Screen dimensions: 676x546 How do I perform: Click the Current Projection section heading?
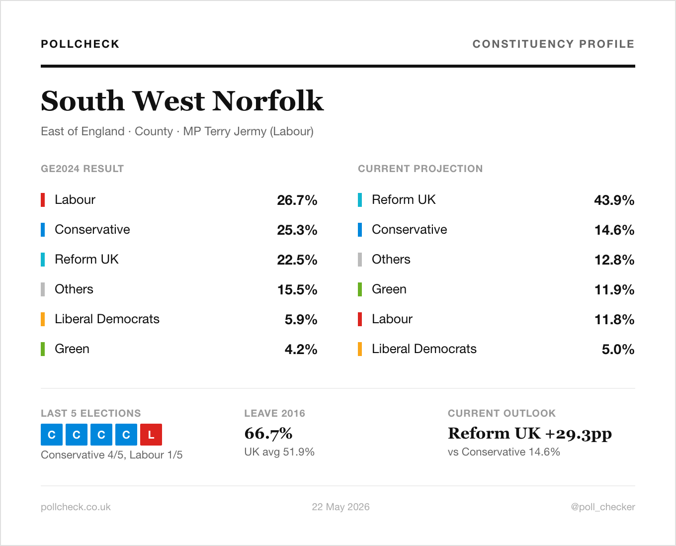(421, 169)
